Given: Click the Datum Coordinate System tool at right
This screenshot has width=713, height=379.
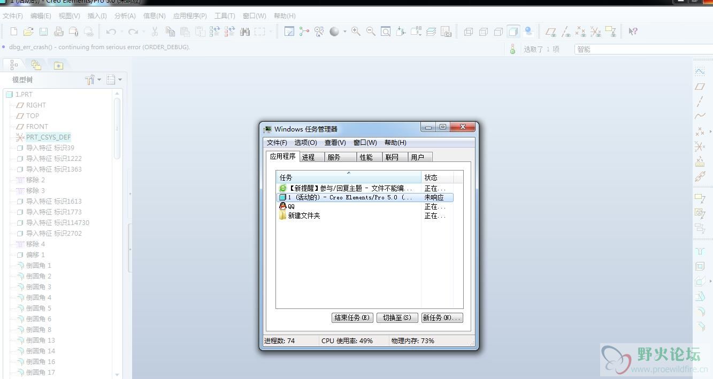Looking at the screenshot, I should pyautogui.click(x=700, y=146).
